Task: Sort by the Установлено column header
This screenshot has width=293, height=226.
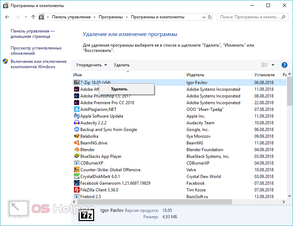Action: coord(266,75)
